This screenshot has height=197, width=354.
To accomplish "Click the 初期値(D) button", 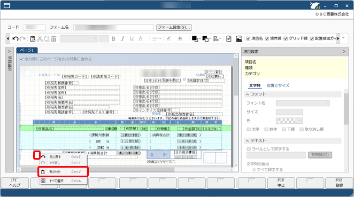I will [x=320, y=155].
